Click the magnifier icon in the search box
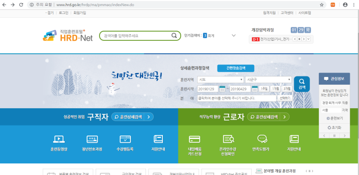This screenshot has height=175, width=359. (x=174, y=36)
